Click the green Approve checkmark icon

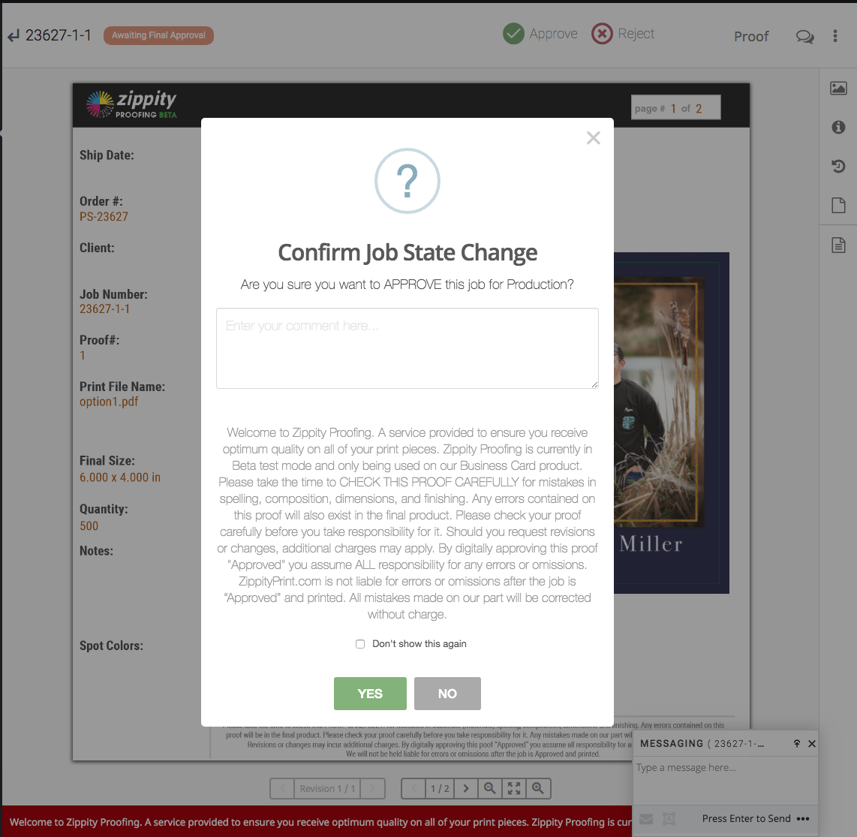(x=513, y=34)
